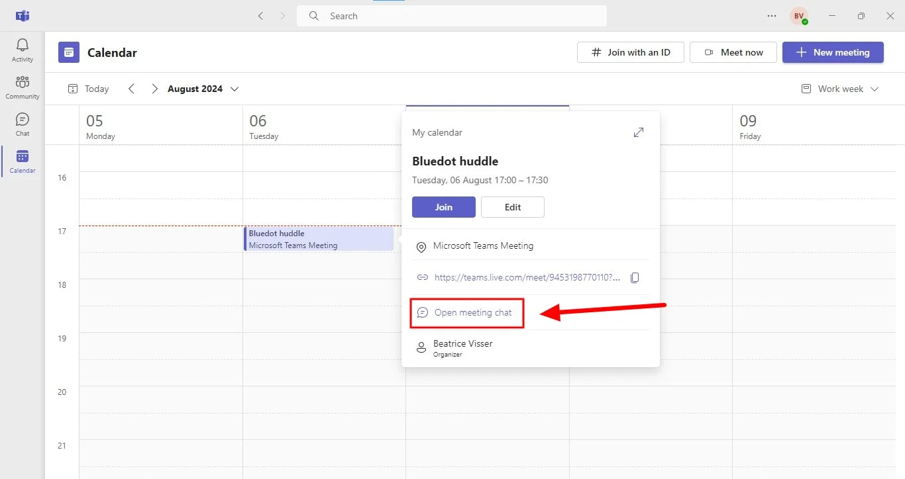Image resolution: width=905 pixels, height=479 pixels.
Task: Minimize the Teams window
Action: [x=832, y=16]
